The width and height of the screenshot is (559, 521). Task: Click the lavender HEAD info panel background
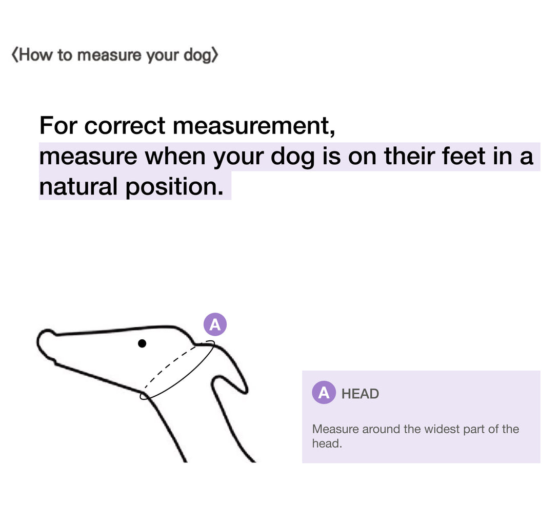click(x=421, y=417)
